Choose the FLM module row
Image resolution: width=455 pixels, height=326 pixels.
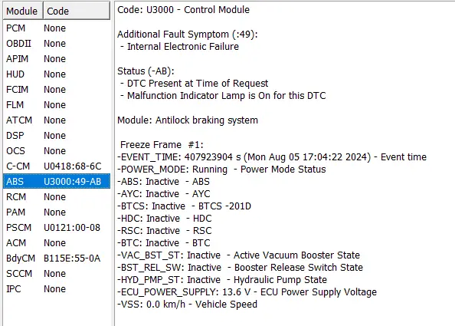point(57,105)
